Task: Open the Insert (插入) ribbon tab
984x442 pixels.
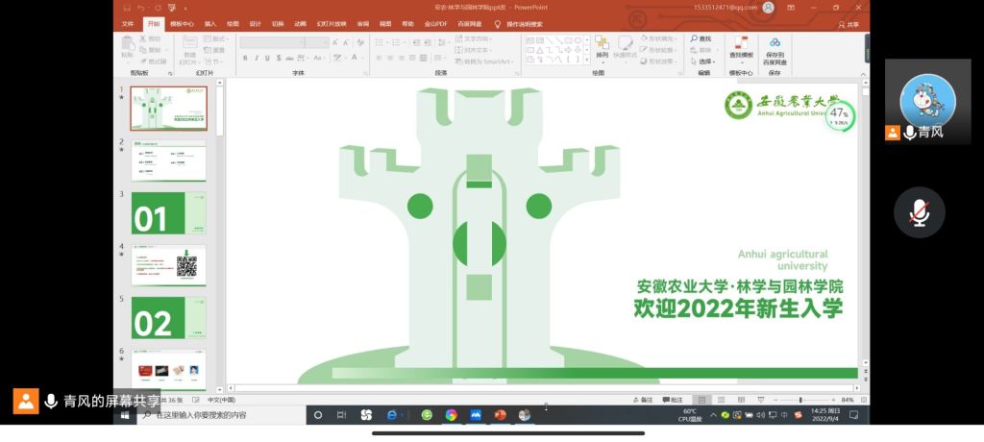Action: (209, 23)
